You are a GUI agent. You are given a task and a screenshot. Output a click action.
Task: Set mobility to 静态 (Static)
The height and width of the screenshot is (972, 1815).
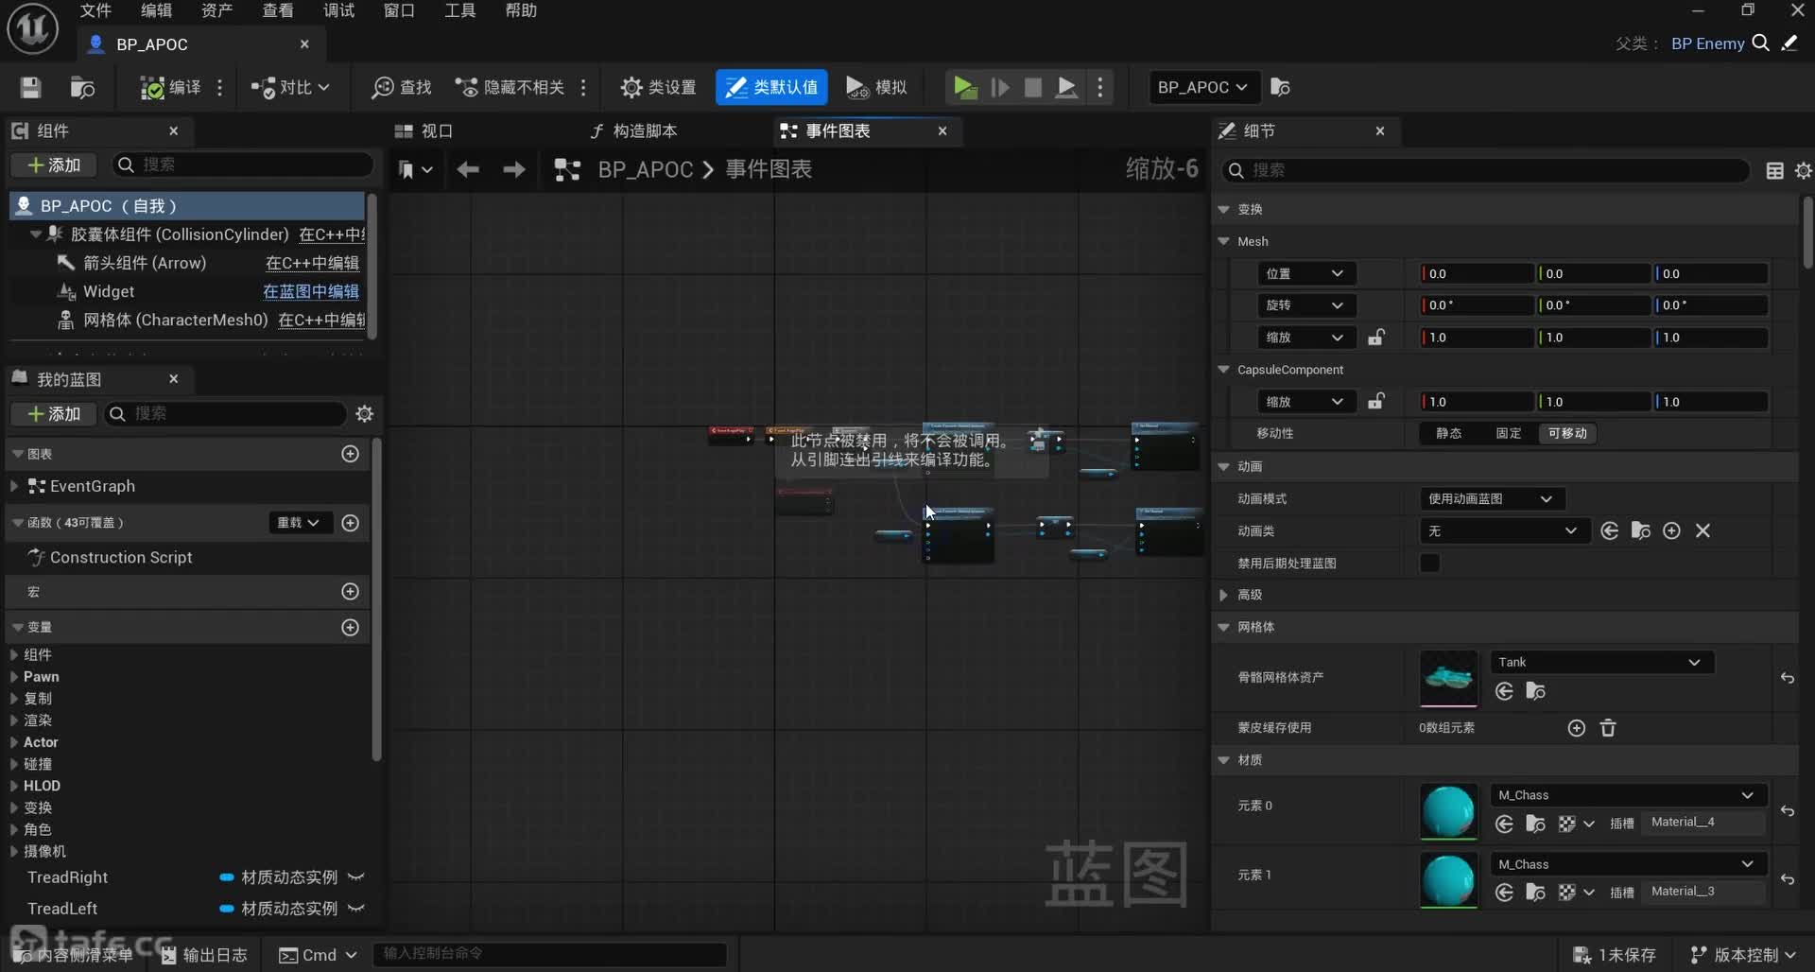[x=1448, y=433]
